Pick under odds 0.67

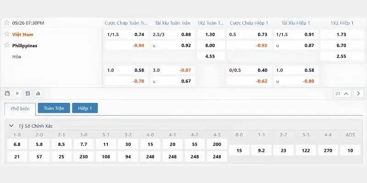click(x=172, y=81)
